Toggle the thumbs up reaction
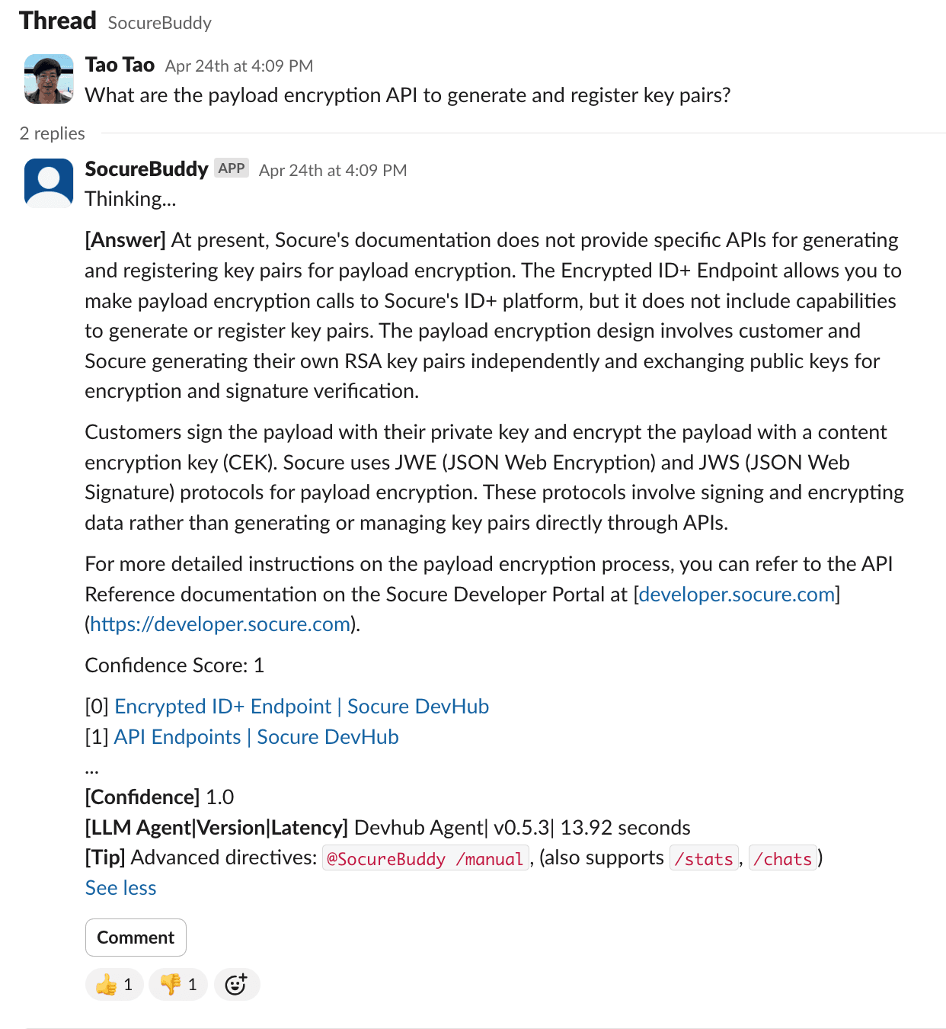Image resolution: width=946 pixels, height=1029 pixels. pos(114,985)
